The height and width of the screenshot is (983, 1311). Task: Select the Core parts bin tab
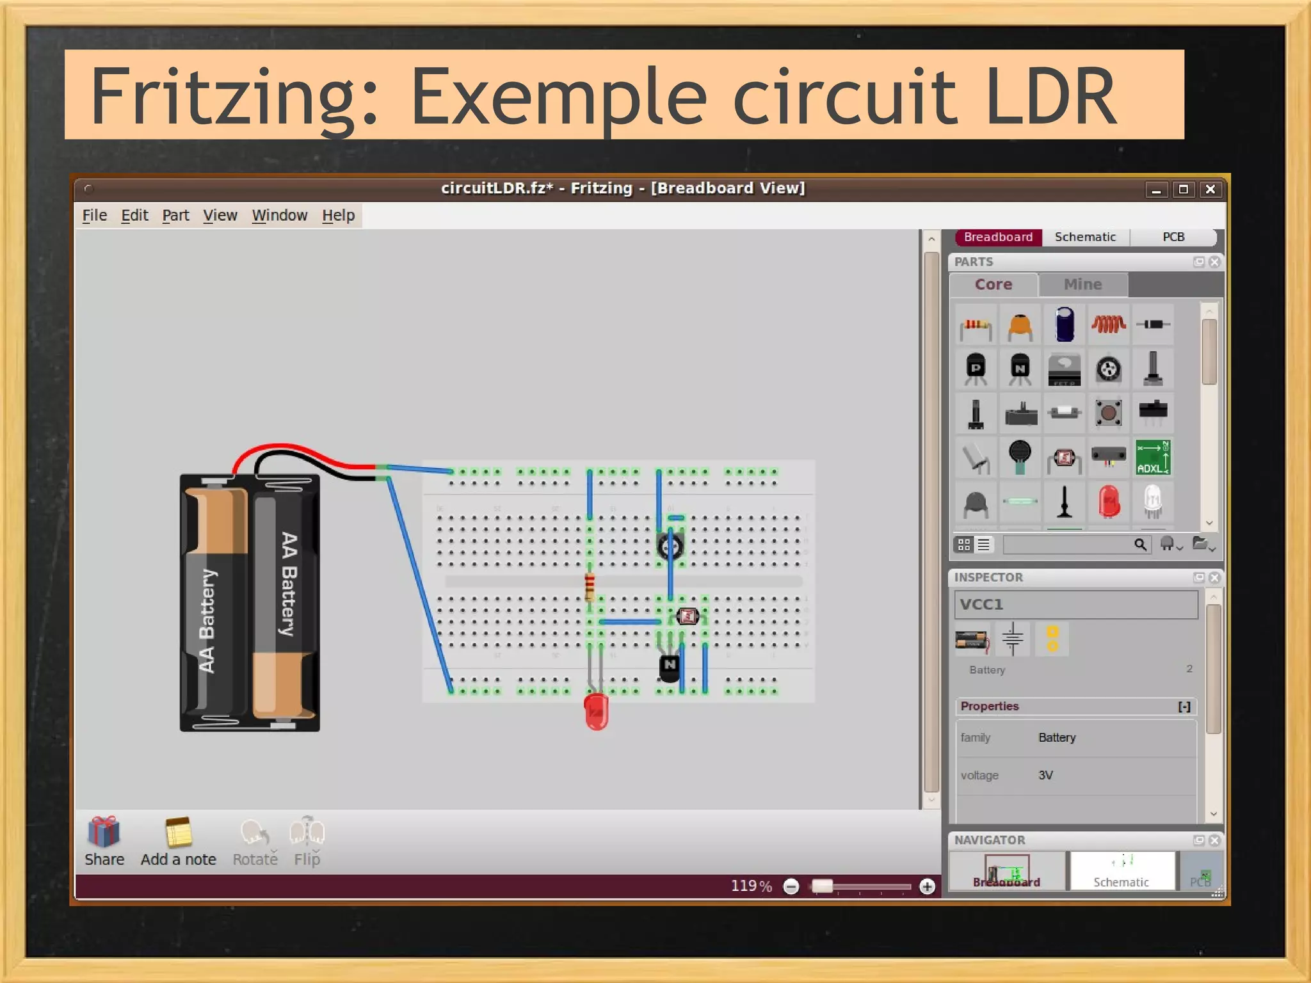coord(993,284)
